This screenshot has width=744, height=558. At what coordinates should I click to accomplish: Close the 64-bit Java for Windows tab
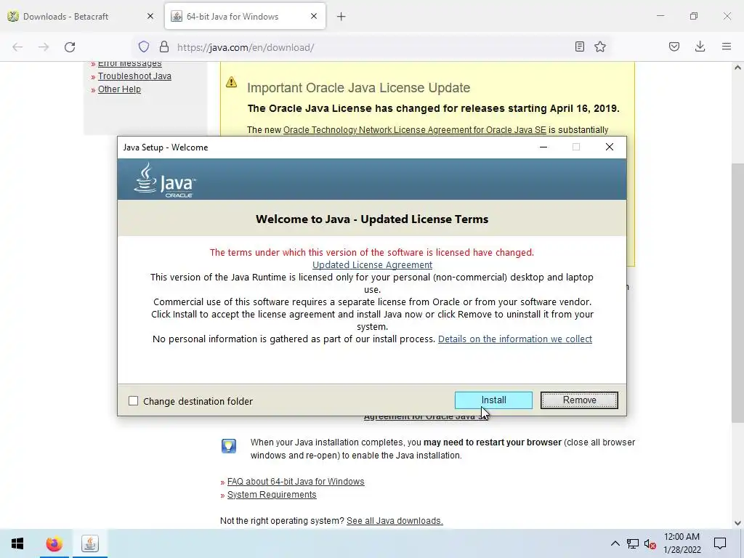(x=314, y=16)
